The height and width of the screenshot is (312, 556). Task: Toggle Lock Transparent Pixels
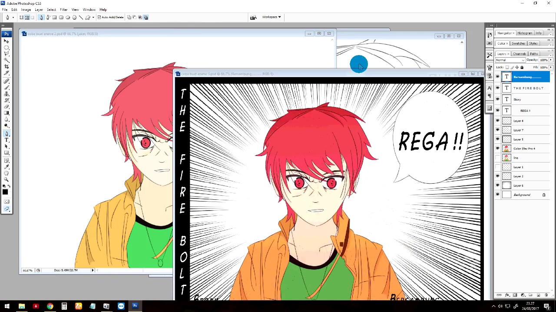(507, 67)
